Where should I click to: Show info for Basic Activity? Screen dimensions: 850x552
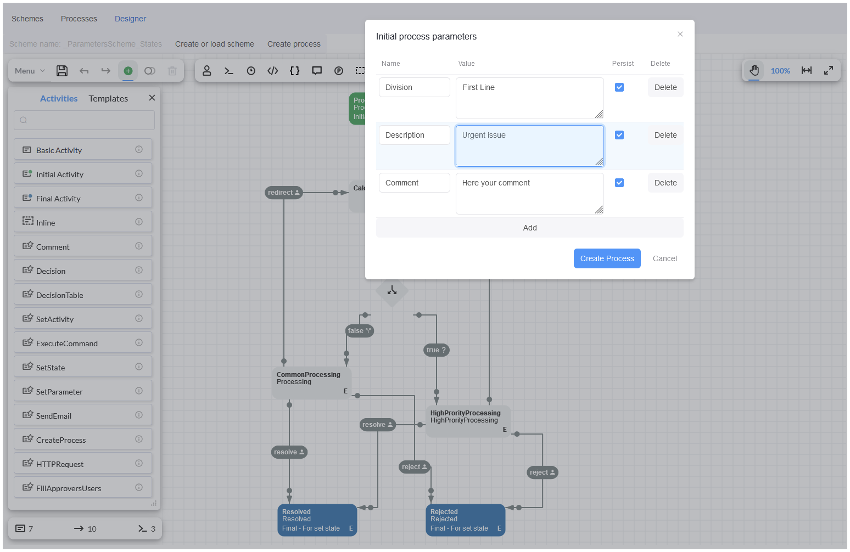tap(139, 149)
